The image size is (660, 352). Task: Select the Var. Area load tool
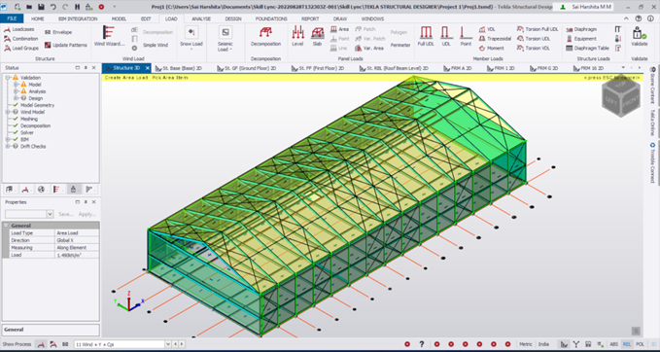[x=369, y=48]
